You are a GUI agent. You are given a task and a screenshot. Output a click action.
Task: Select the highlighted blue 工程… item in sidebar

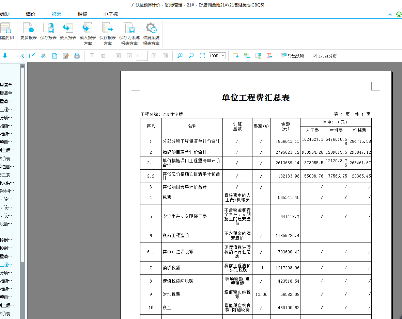(x=6, y=265)
